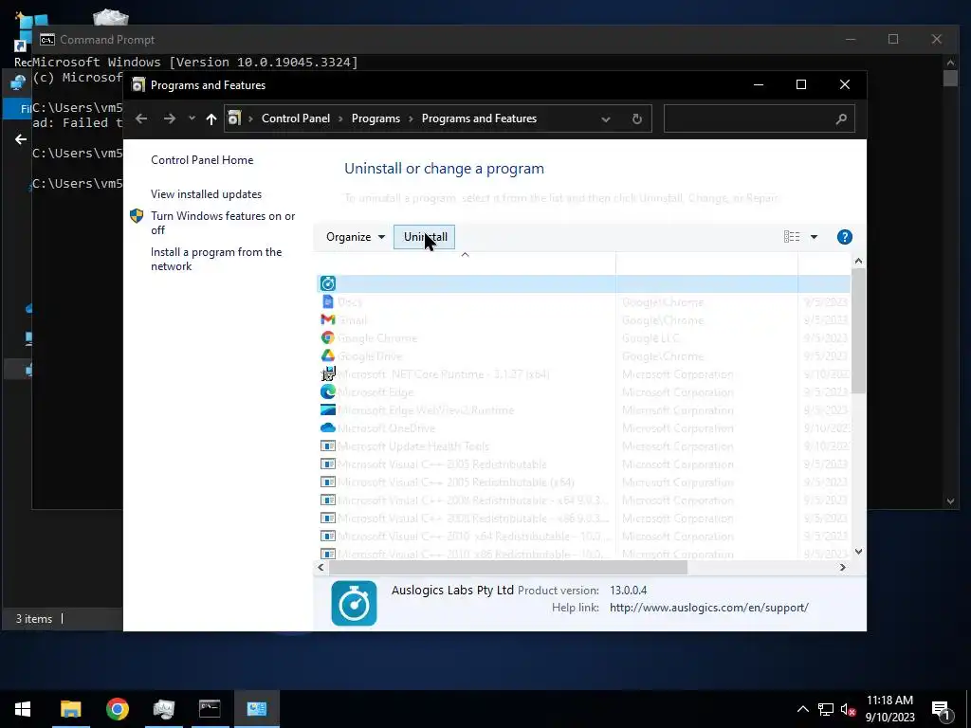Select the Docs program icon

(x=327, y=301)
